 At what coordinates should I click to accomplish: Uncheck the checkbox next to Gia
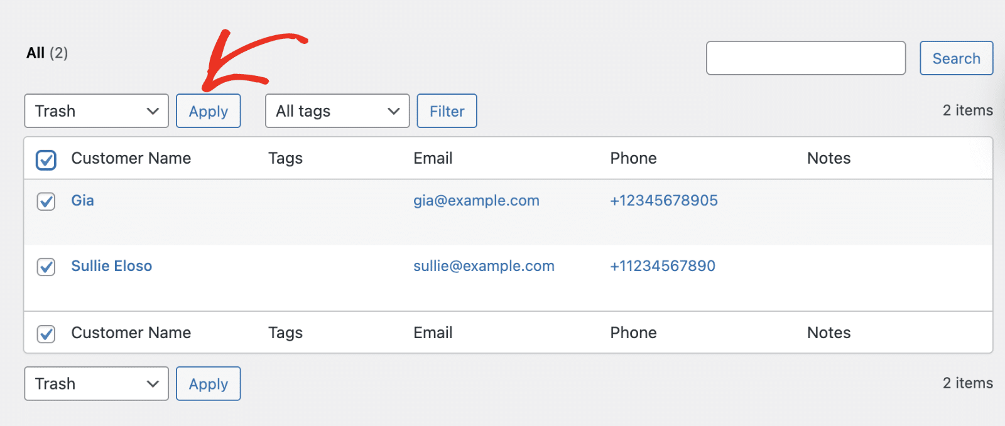tap(46, 201)
